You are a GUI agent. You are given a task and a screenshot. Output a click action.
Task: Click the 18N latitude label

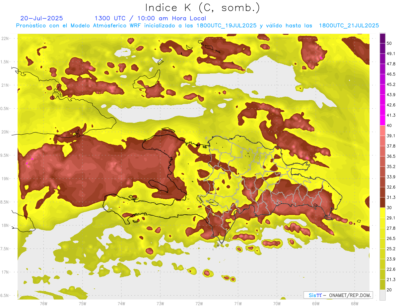(x=5, y=225)
